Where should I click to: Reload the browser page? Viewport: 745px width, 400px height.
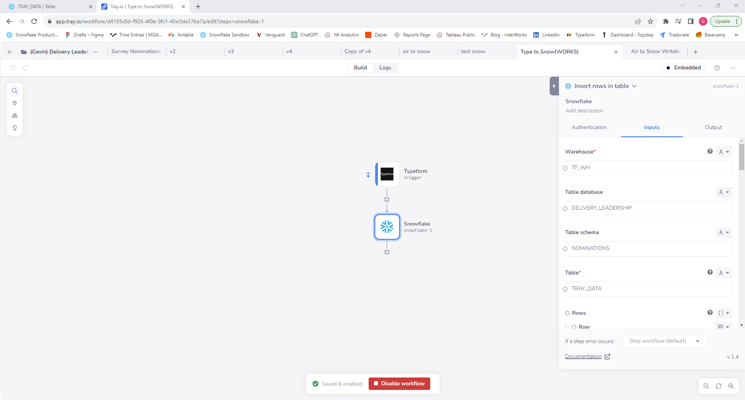34,21
